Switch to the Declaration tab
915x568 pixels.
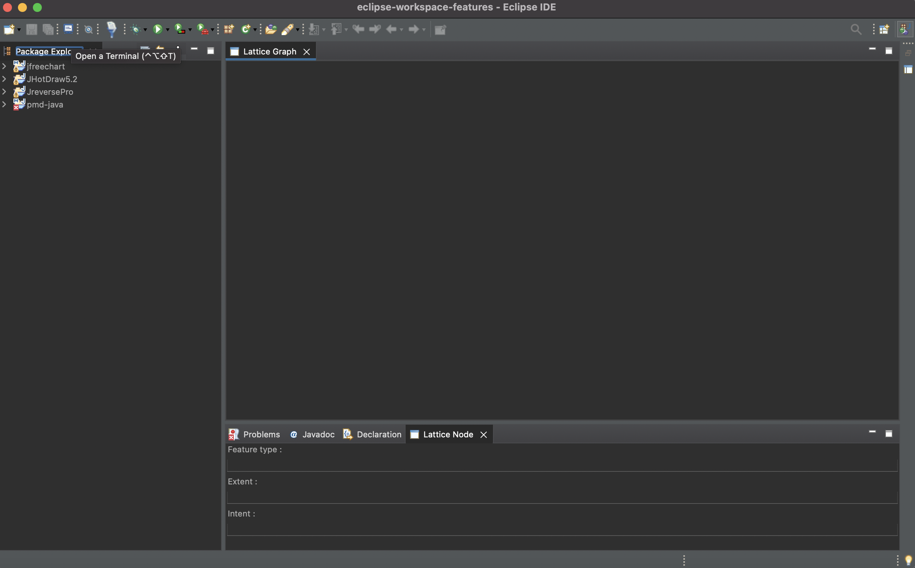pos(372,434)
